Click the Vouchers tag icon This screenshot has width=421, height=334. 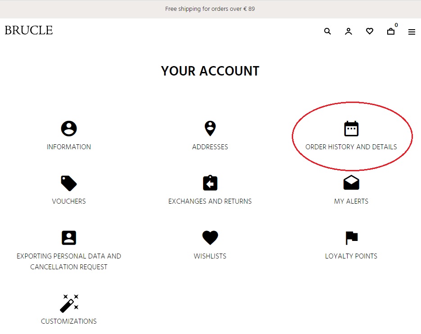(x=69, y=183)
